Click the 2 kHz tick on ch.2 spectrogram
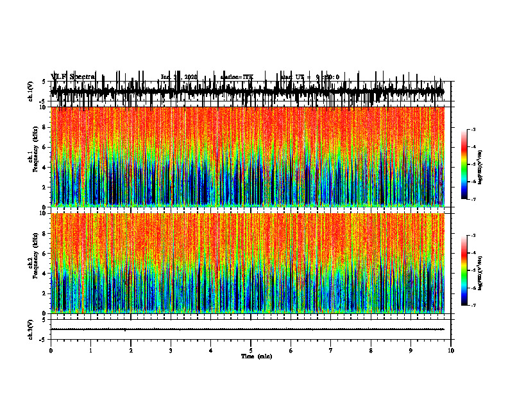 point(44,293)
